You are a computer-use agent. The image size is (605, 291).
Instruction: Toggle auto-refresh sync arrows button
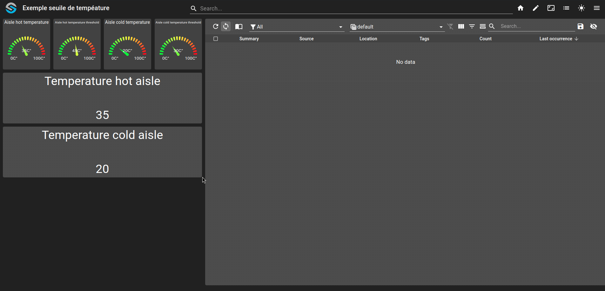pos(226,26)
